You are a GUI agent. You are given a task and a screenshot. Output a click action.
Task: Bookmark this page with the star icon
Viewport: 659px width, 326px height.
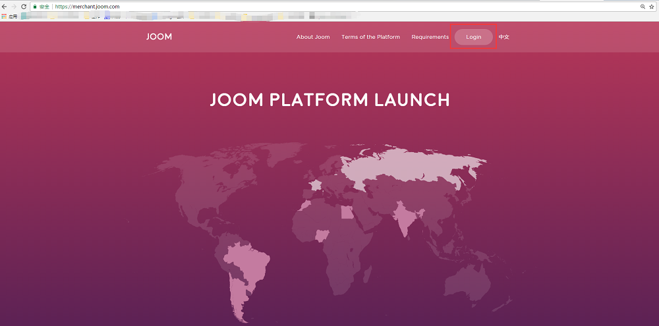[652, 6]
